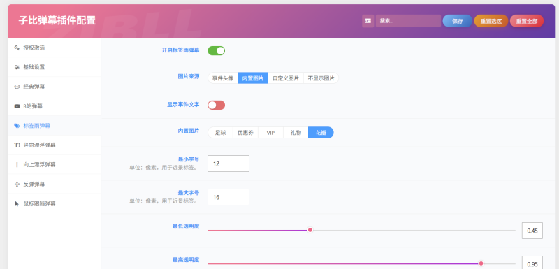Open the 基础设置 section

tap(55, 67)
